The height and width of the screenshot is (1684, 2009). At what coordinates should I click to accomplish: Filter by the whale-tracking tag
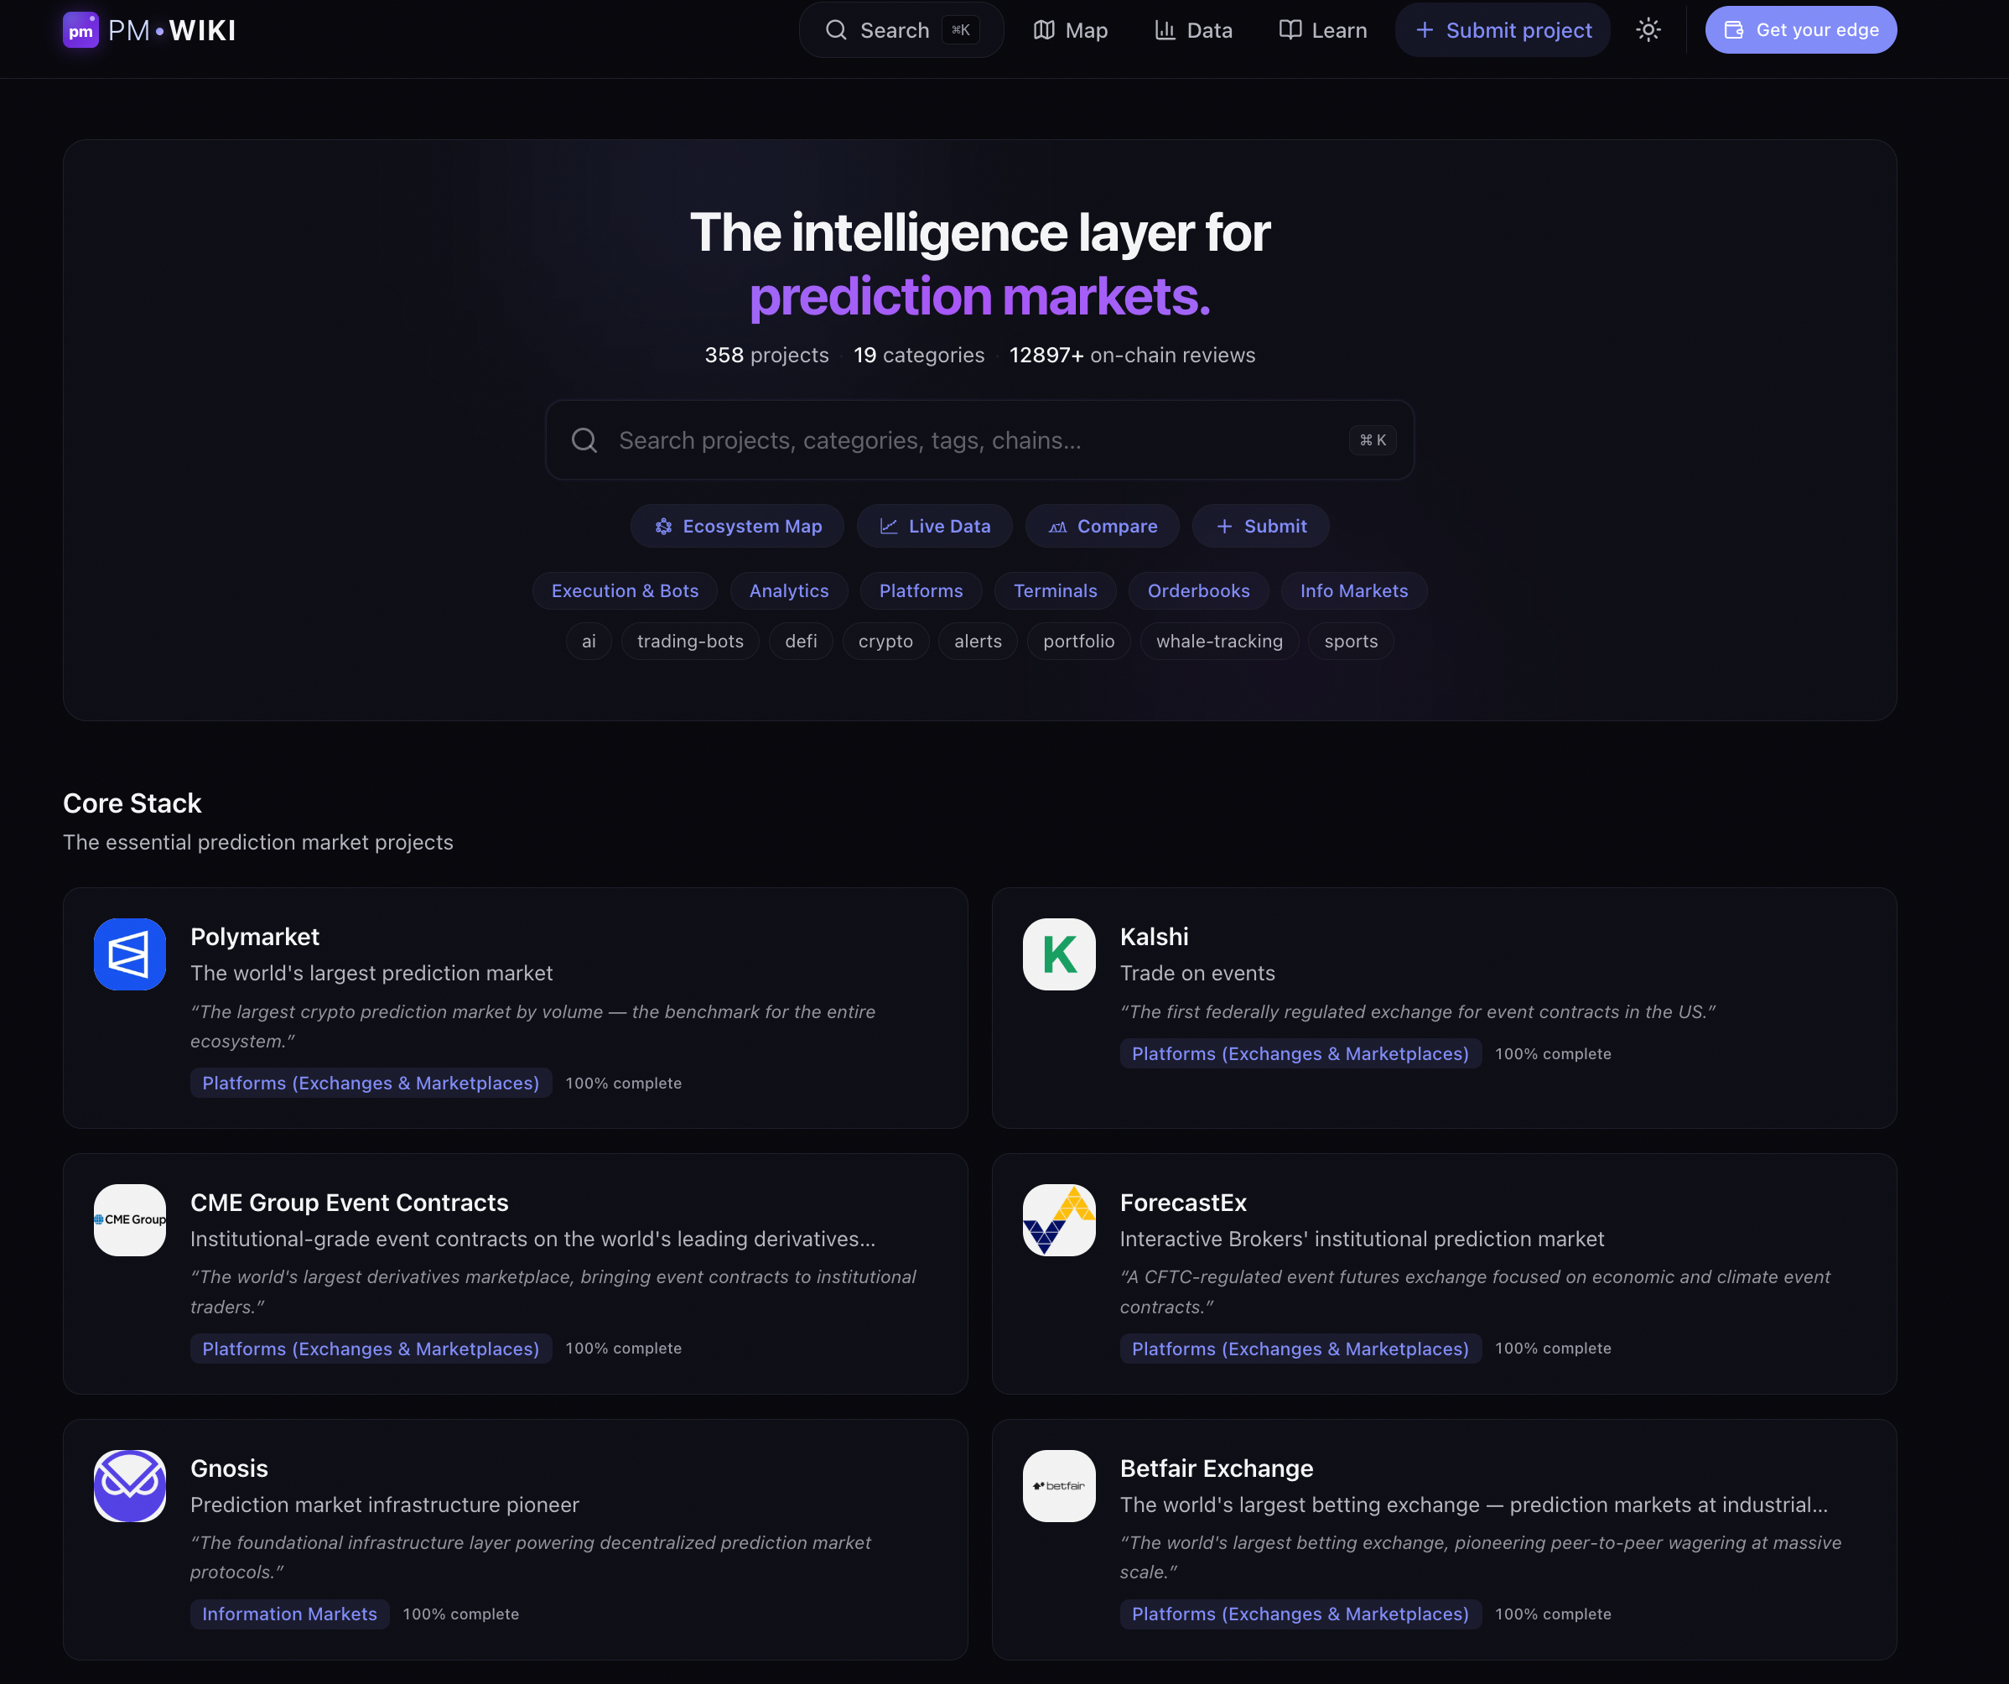click(1219, 641)
